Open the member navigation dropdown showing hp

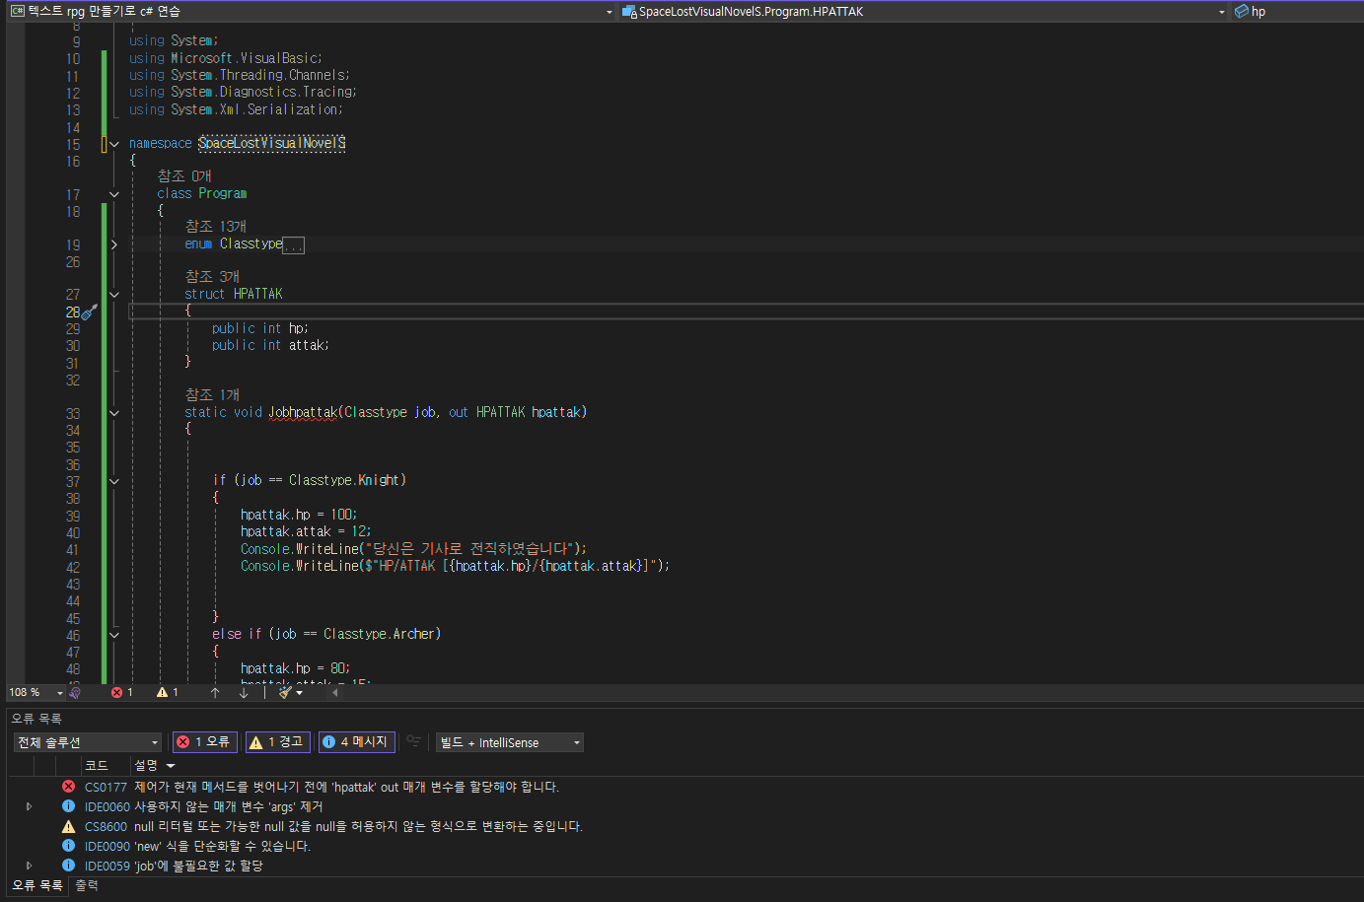(1296, 12)
